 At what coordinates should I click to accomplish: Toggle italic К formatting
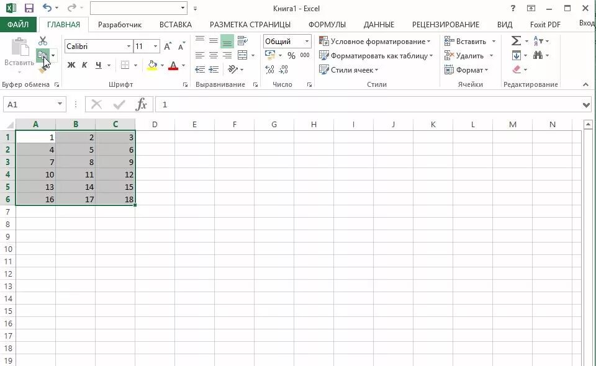pos(84,65)
